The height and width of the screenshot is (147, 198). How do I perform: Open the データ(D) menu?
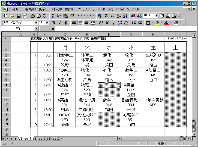point(99,9)
